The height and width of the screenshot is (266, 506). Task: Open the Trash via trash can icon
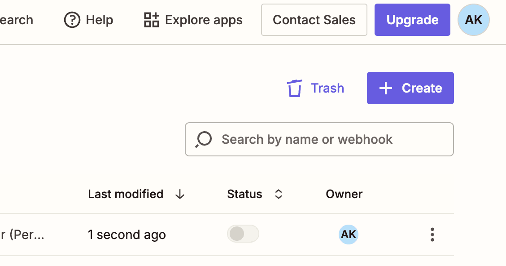click(x=295, y=88)
